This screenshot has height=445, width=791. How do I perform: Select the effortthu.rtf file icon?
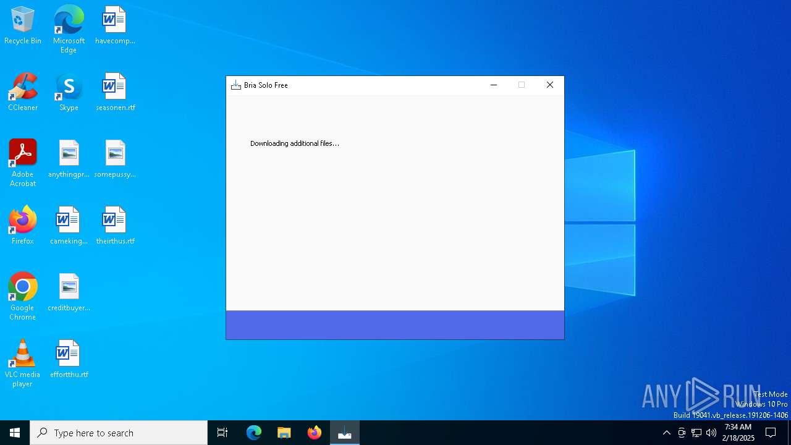(69, 360)
